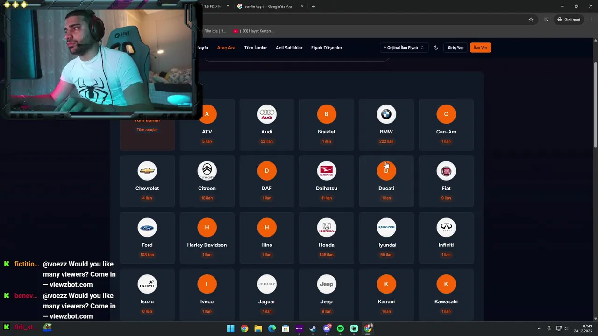The width and height of the screenshot is (598, 336).
Task: Open the Kawasaki brand card
Action: 446,294
